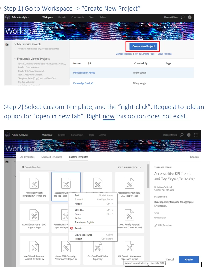Click the Created By column header
Viewport: 211px width, 270px height.
141,63
